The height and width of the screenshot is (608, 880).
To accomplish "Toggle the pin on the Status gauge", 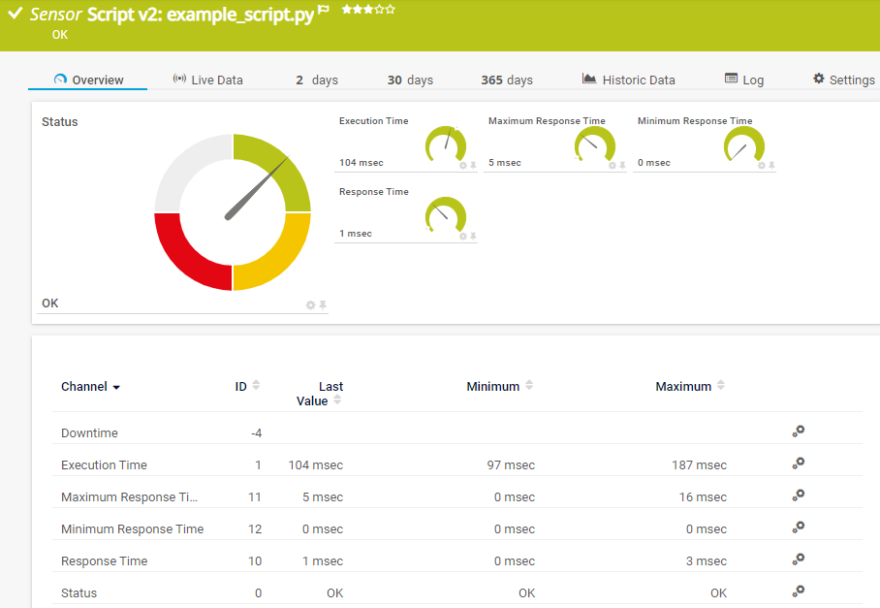I will 323,304.
